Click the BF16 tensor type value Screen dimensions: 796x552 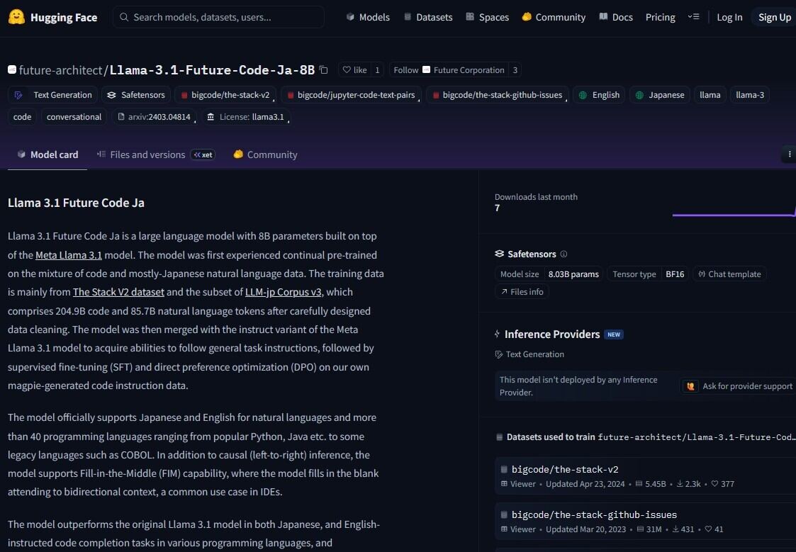click(675, 274)
